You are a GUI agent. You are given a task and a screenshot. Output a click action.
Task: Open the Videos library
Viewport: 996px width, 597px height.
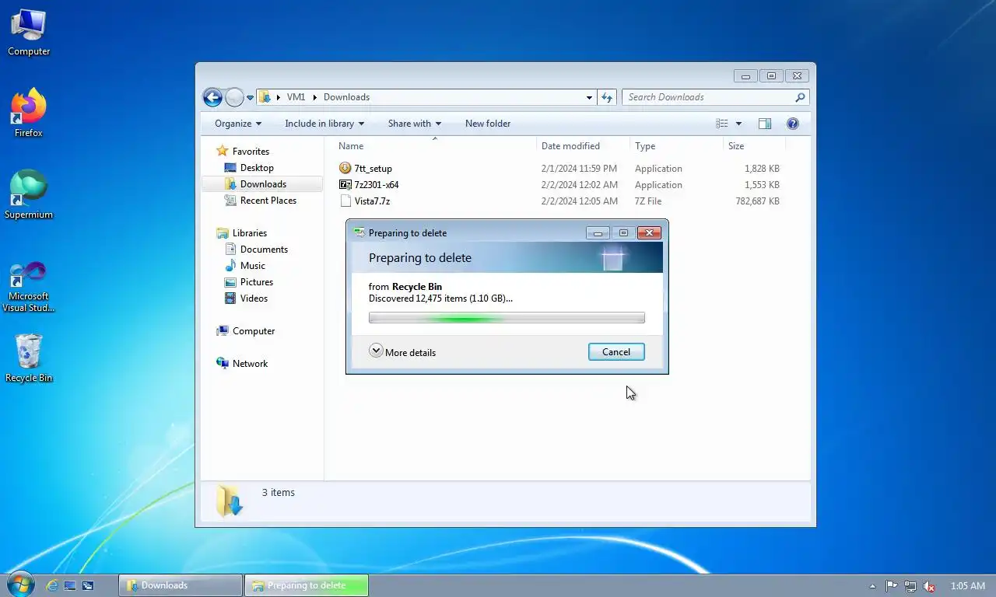(254, 298)
